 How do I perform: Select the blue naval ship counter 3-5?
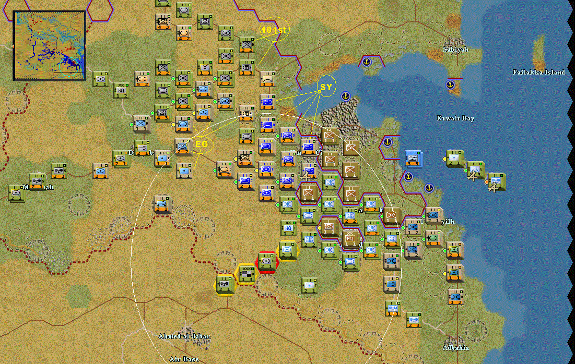point(414,159)
